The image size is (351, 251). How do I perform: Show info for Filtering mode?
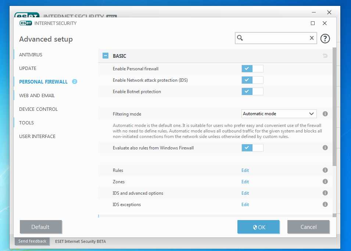pos(325,114)
